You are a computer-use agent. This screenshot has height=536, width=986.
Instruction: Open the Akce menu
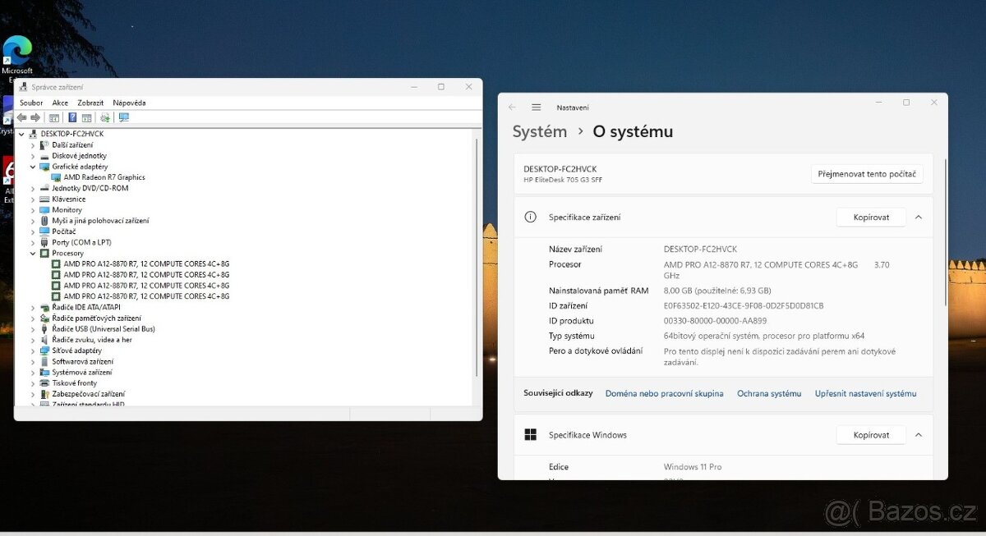click(60, 103)
